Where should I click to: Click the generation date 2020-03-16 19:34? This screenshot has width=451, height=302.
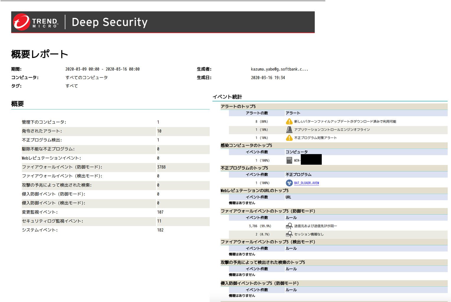click(268, 78)
